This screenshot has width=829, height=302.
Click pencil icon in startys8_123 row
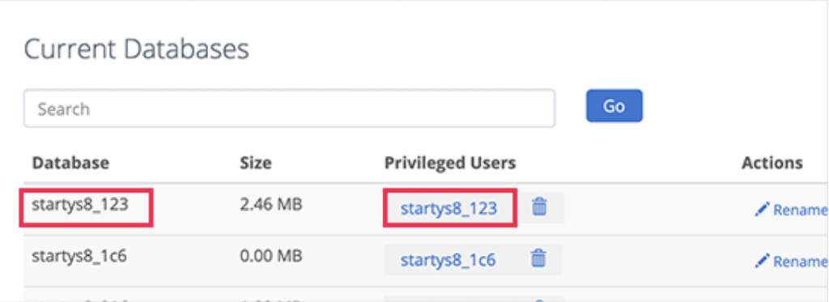[761, 209]
